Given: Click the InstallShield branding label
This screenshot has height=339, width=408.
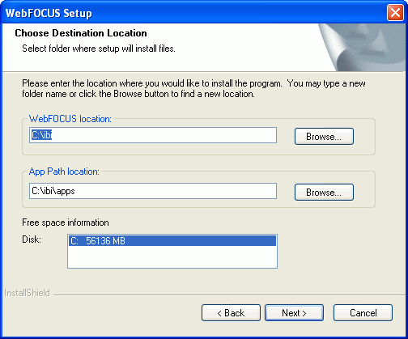Looking at the screenshot, I should (28, 293).
